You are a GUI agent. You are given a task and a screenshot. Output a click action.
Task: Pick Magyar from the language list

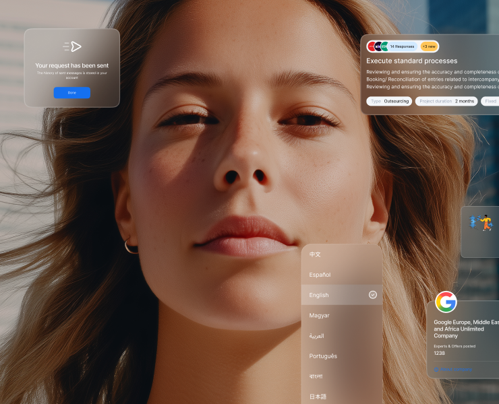pos(319,315)
